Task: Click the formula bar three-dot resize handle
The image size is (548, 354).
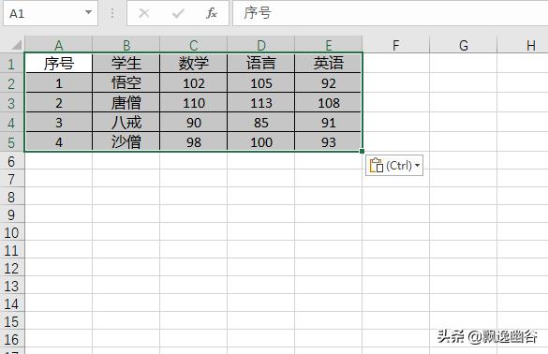Action: tap(112, 13)
